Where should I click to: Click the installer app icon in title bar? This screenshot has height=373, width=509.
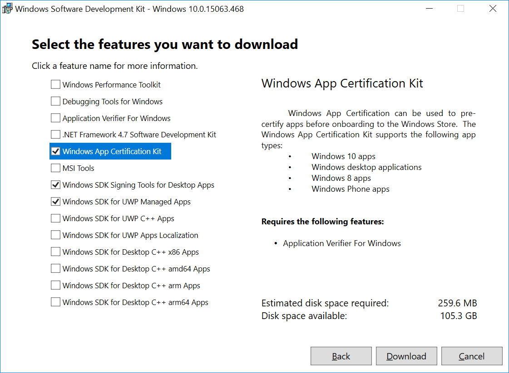(x=7, y=9)
